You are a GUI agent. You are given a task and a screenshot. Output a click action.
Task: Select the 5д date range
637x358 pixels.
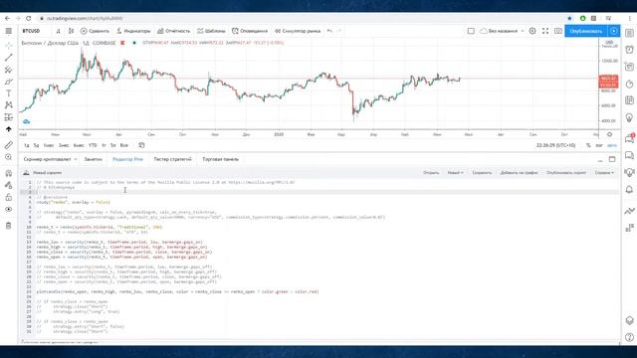click(36, 145)
